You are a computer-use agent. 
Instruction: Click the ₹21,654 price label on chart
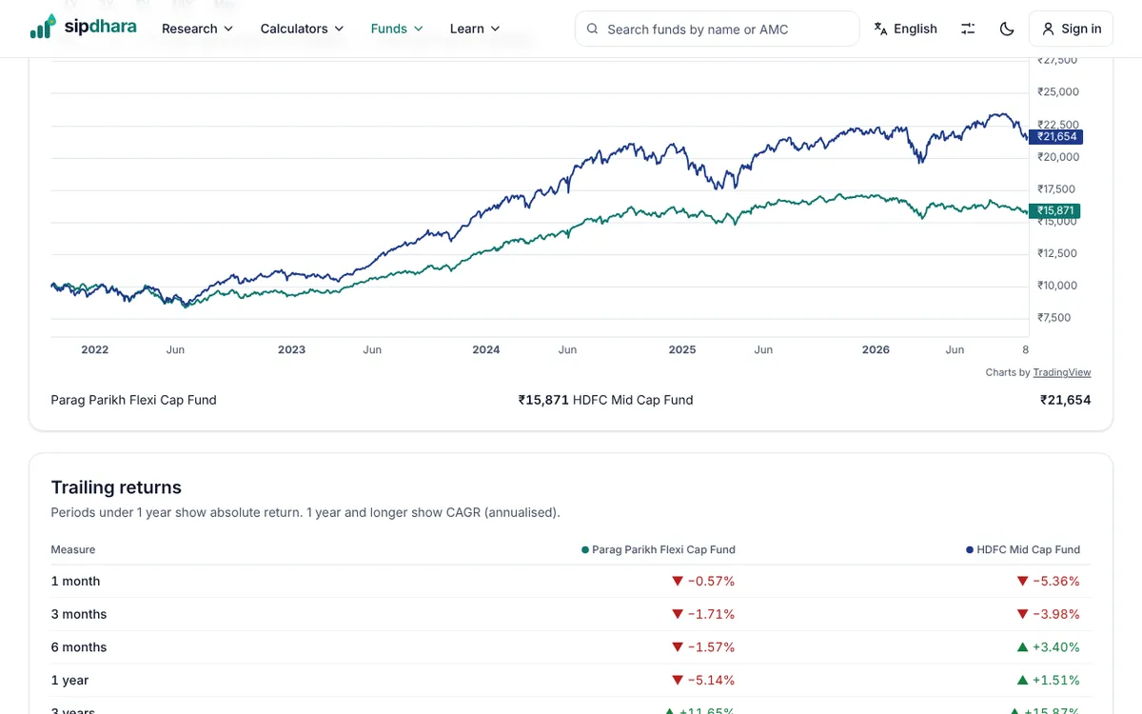tap(1055, 137)
